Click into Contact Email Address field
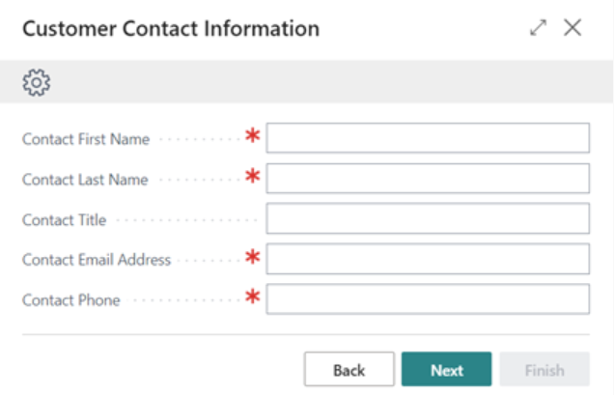This screenshot has width=614, height=395. click(428, 259)
